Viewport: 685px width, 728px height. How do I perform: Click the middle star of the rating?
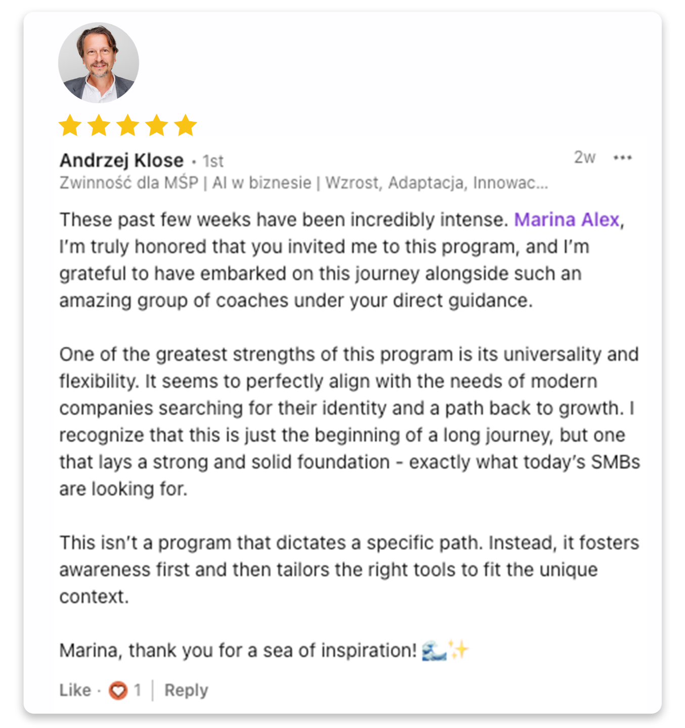click(128, 125)
